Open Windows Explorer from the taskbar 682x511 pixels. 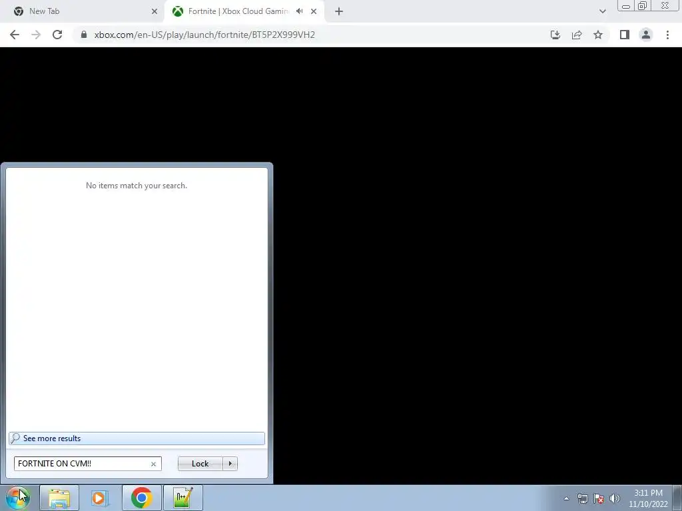click(59, 498)
